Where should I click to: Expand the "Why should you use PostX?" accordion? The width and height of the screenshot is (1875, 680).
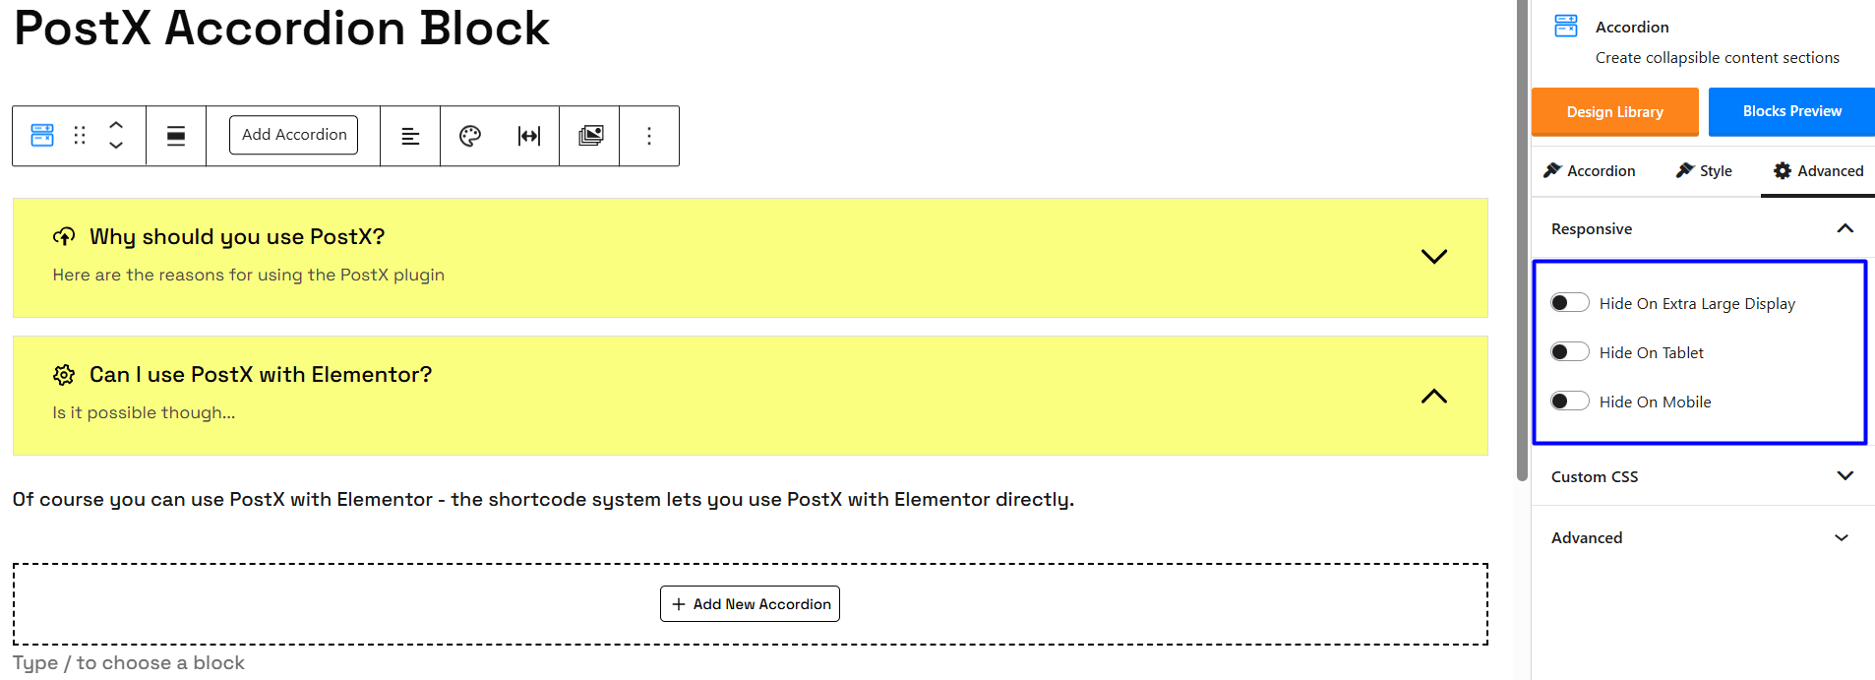pos(1433,257)
